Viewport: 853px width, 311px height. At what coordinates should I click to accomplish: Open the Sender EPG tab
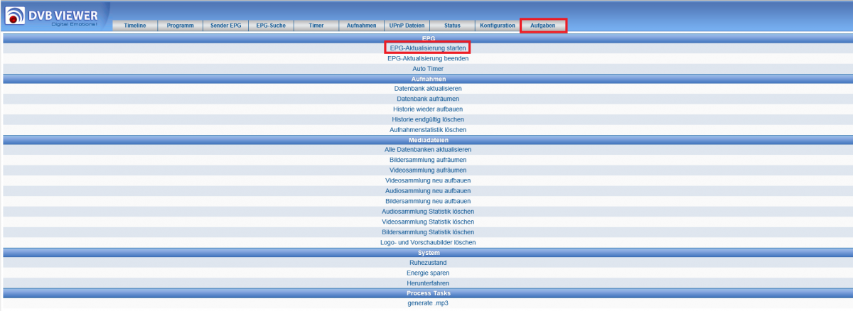click(226, 26)
